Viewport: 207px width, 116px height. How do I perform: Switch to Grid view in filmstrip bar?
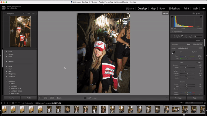(13, 103)
